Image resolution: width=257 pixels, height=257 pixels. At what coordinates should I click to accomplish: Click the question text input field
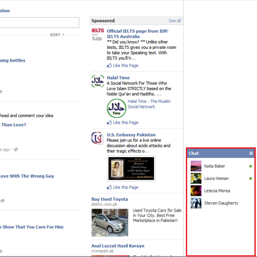(39, 22)
